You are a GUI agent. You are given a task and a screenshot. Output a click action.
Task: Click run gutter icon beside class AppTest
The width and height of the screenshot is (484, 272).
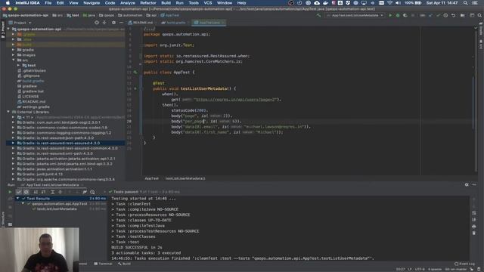point(135,73)
